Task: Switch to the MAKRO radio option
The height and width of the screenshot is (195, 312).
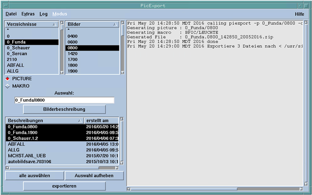Action: point(7,86)
